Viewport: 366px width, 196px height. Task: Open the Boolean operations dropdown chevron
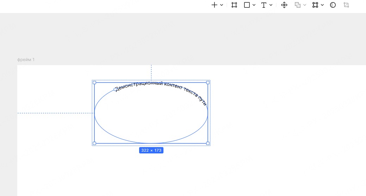pos(305,5)
